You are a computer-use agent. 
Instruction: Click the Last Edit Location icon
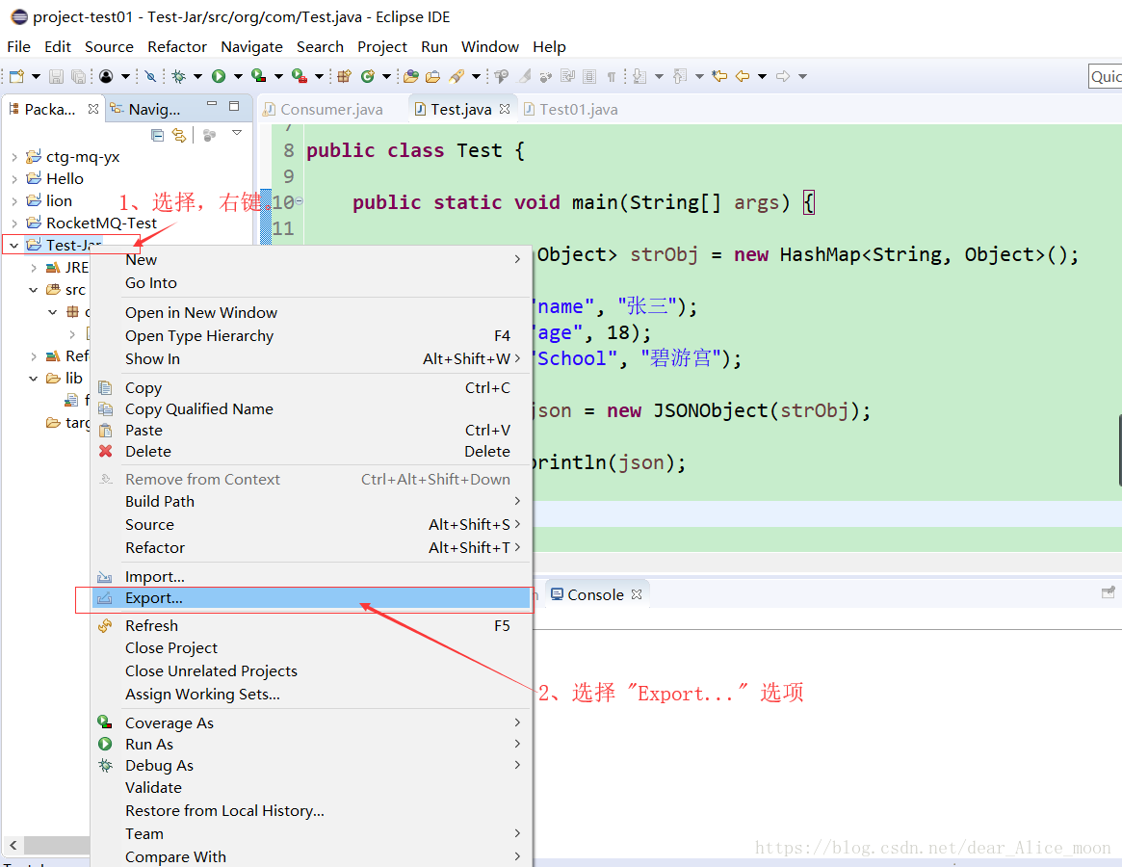point(719,76)
